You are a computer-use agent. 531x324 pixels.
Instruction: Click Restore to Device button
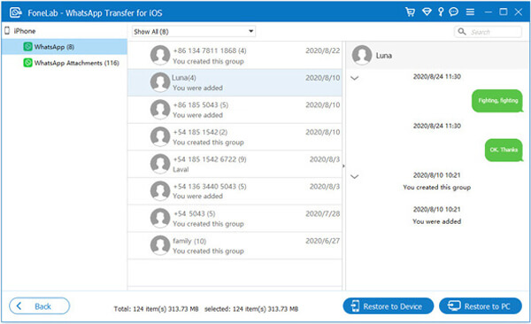(389, 306)
